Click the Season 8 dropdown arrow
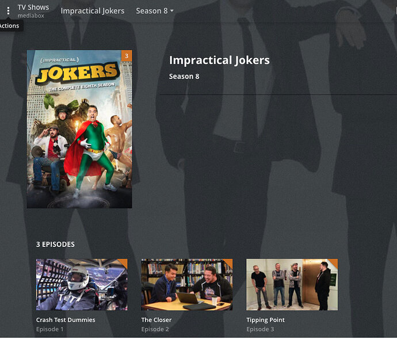The width and height of the screenshot is (397, 339). [172, 11]
